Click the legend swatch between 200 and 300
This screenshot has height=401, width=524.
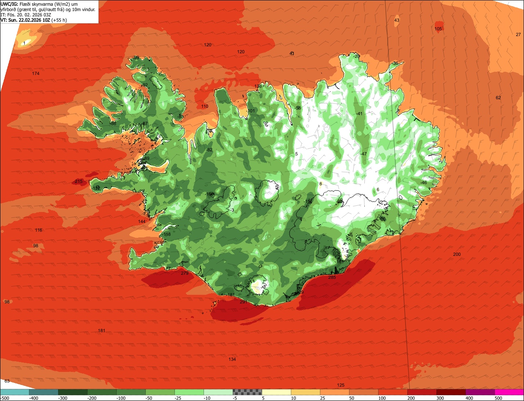pos(421,392)
